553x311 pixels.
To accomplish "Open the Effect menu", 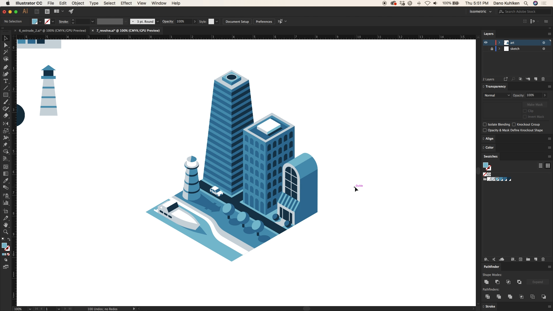I will click(x=126, y=3).
